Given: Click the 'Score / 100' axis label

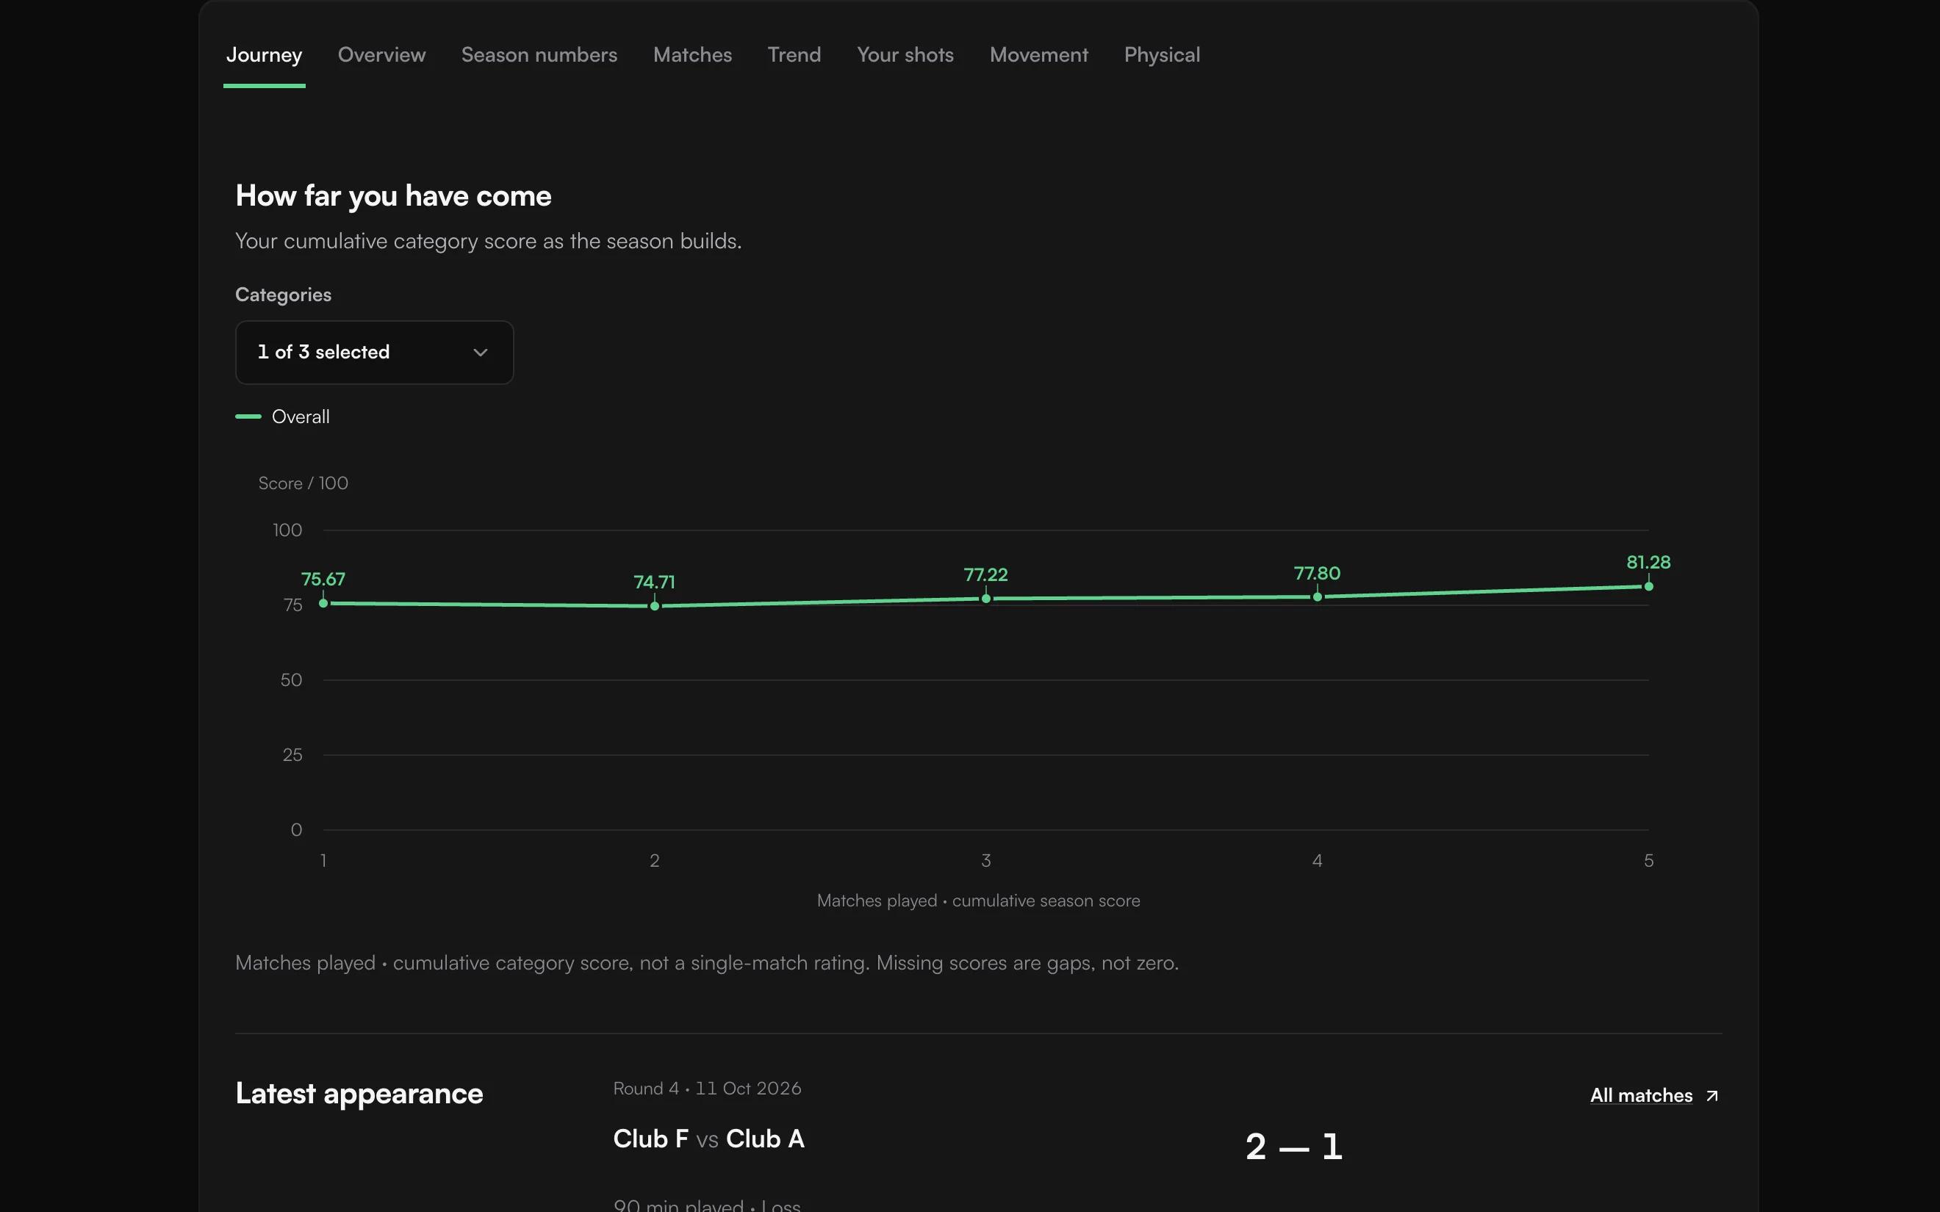Looking at the screenshot, I should click(x=303, y=483).
